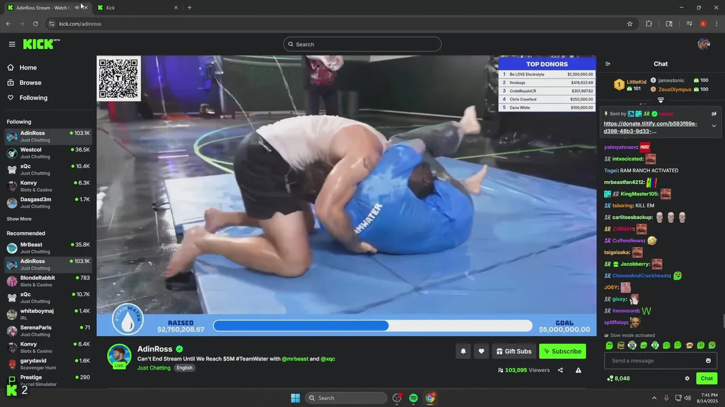
Task: Click the QR code on the stream
Action: tap(118, 79)
